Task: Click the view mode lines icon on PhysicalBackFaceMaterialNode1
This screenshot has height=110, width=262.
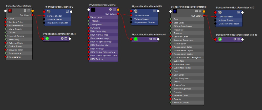Action: (x=154, y=39)
